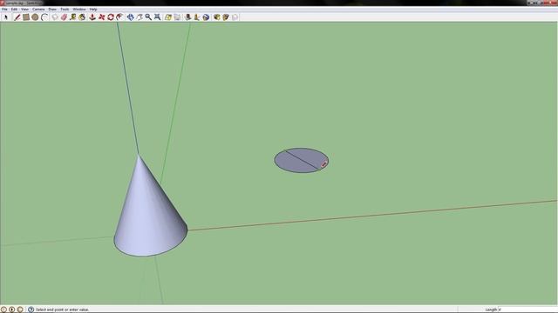Image resolution: width=558 pixels, height=313 pixels.
Task: Pick the Paint Bucket tool
Action: coord(82,17)
